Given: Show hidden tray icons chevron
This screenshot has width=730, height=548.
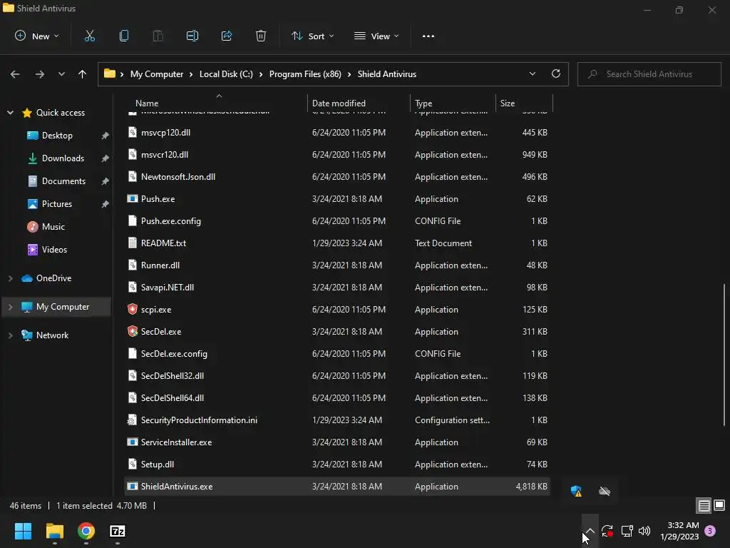Looking at the screenshot, I should click(x=590, y=531).
